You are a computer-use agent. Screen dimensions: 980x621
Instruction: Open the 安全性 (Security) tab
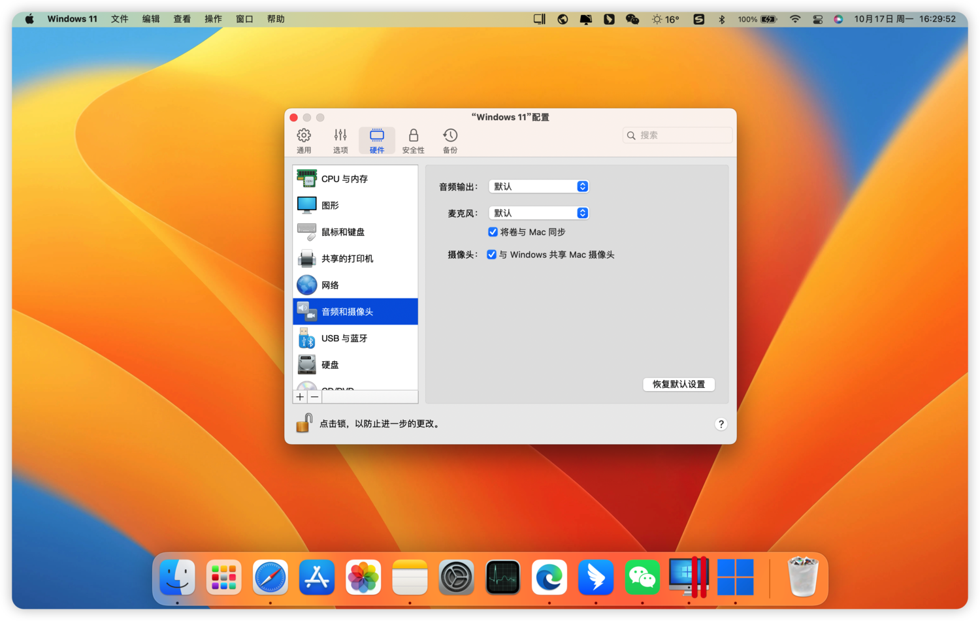413,141
